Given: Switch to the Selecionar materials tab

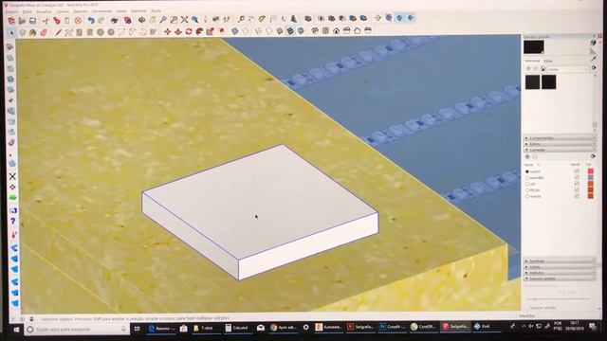Looking at the screenshot, I should 532,61.
